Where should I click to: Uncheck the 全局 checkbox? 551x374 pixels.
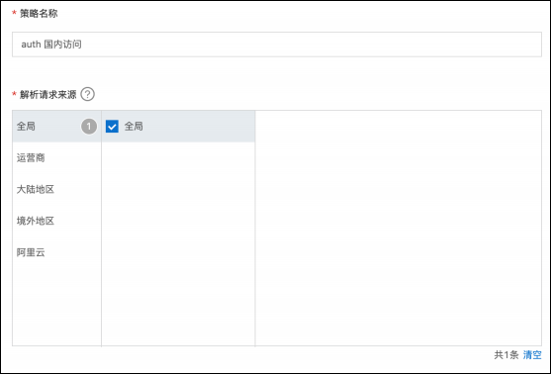112,127
